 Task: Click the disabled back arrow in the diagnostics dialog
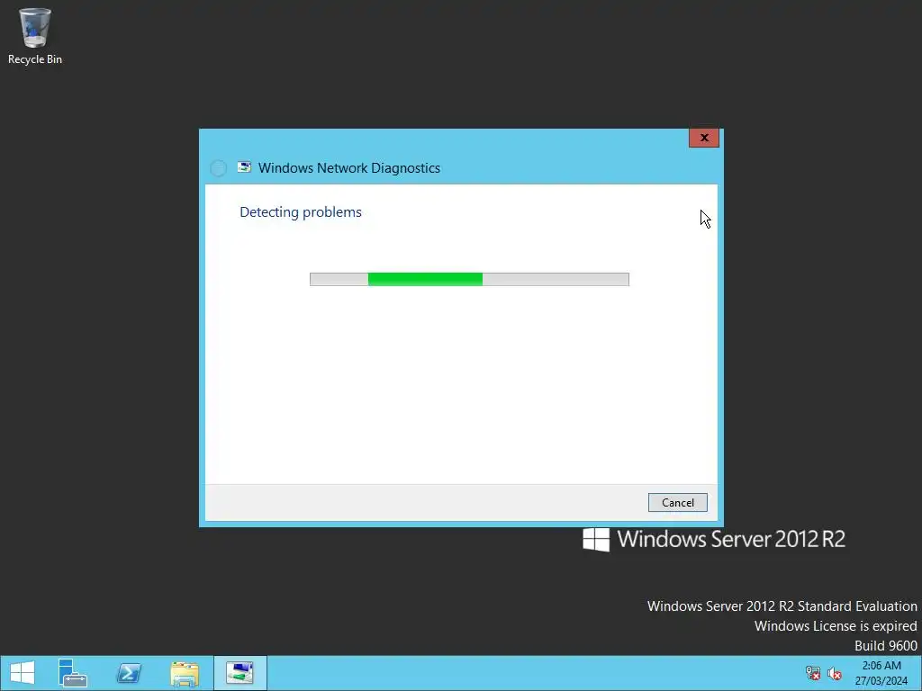[218, 168]
